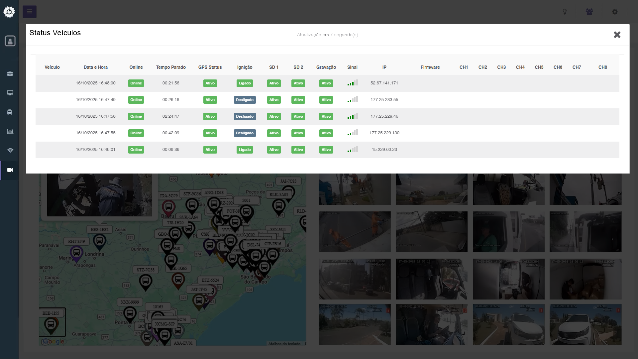
Task: Click the hamburger menu button
Action: pos(30,12)
